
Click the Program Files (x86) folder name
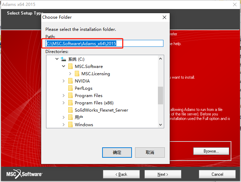pyautogui.click(x=94, y=103)
